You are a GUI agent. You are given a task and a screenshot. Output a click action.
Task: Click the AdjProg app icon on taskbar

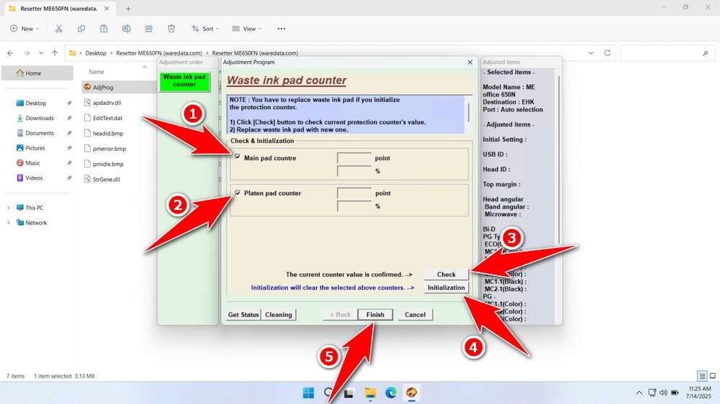pos(411,392)
